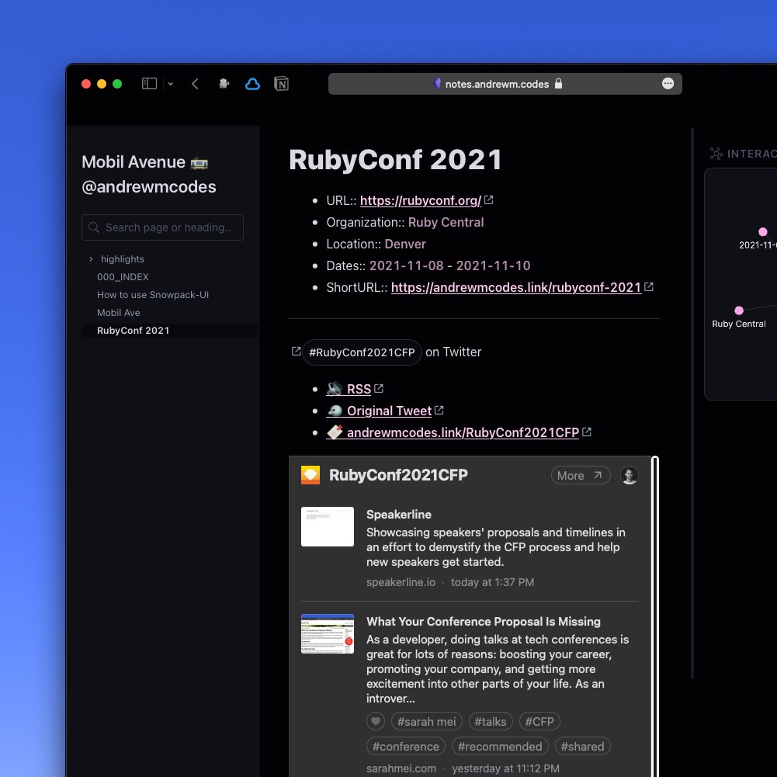The height and width of the screenshot is (777, 777).
Task: Click the embed's vertical scrollbar
Action: (655, 616)
